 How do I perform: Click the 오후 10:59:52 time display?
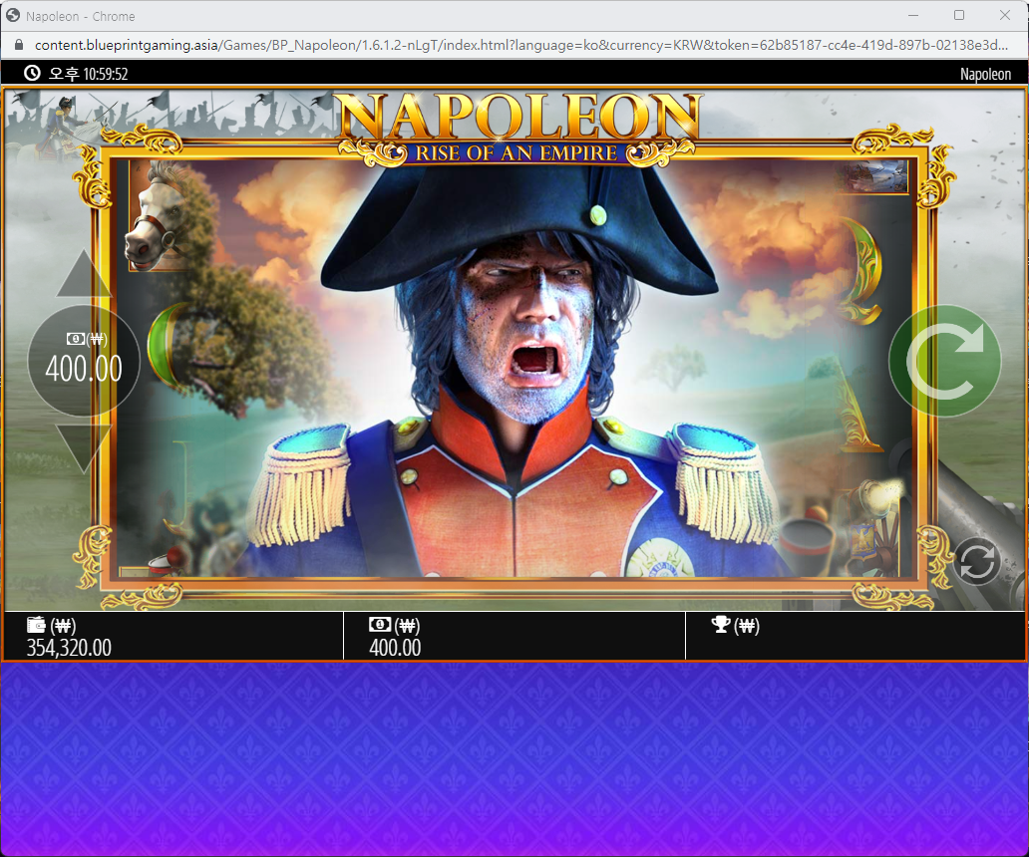(x=89, y=74)
